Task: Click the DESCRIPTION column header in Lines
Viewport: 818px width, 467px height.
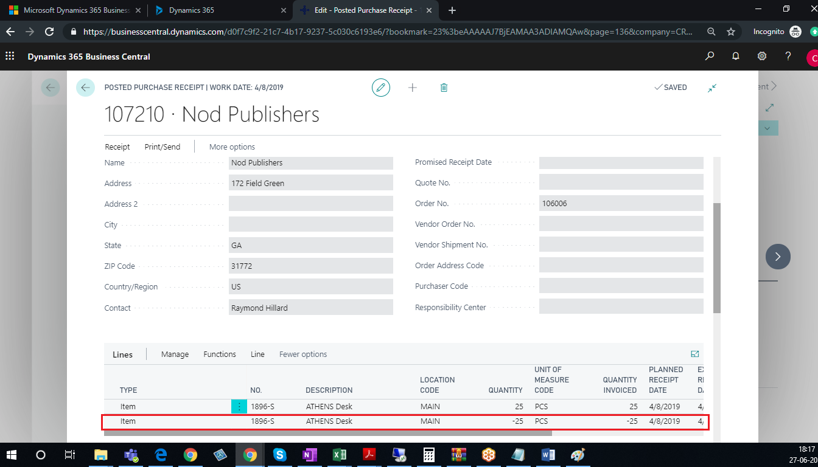Action: tap(329, 390)
